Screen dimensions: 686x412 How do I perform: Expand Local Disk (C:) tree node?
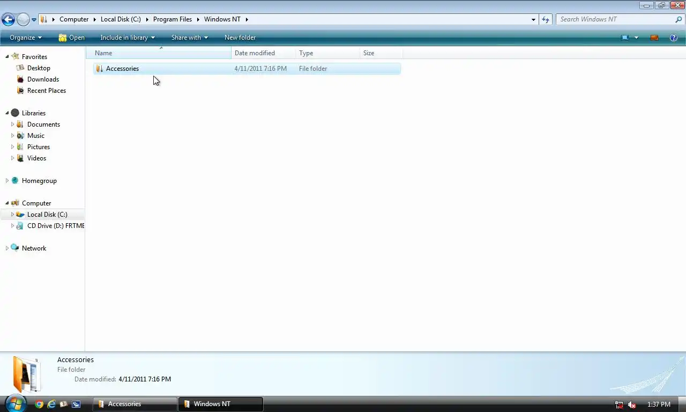coord(12,215)
